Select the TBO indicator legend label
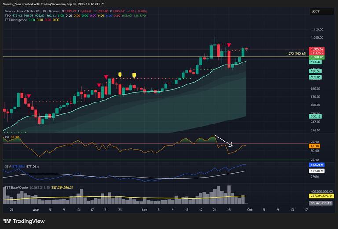This screenshot has width=338, height=229. point(7,15)
